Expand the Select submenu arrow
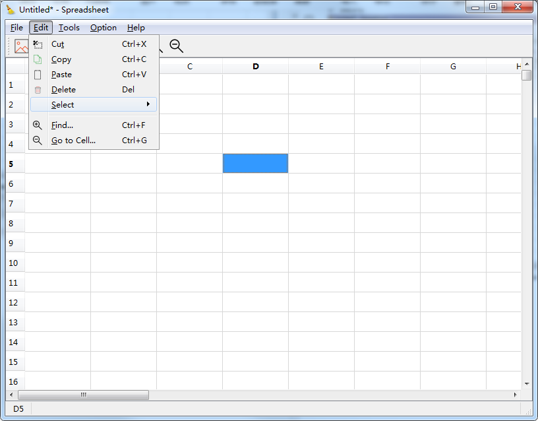 (148, 104)
